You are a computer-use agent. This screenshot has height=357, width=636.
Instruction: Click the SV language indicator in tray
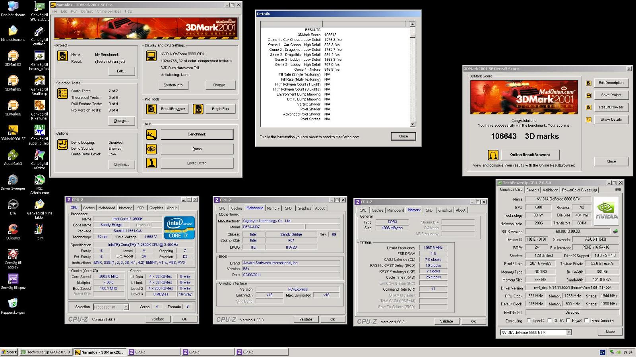(602, 352)
